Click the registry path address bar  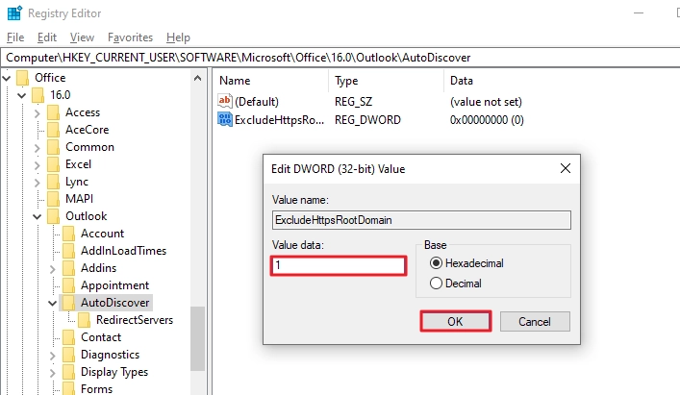click(x=340, y=58)
